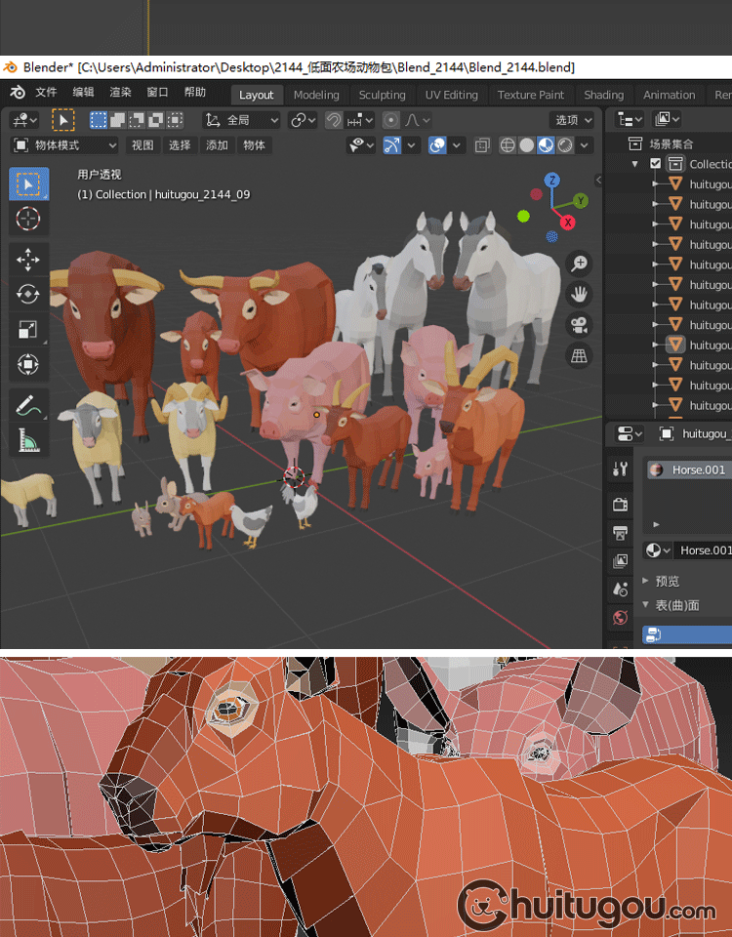Screen dimensions: 732x937
Task: Click the zoom view magnifier button
Action: [580, 263]
